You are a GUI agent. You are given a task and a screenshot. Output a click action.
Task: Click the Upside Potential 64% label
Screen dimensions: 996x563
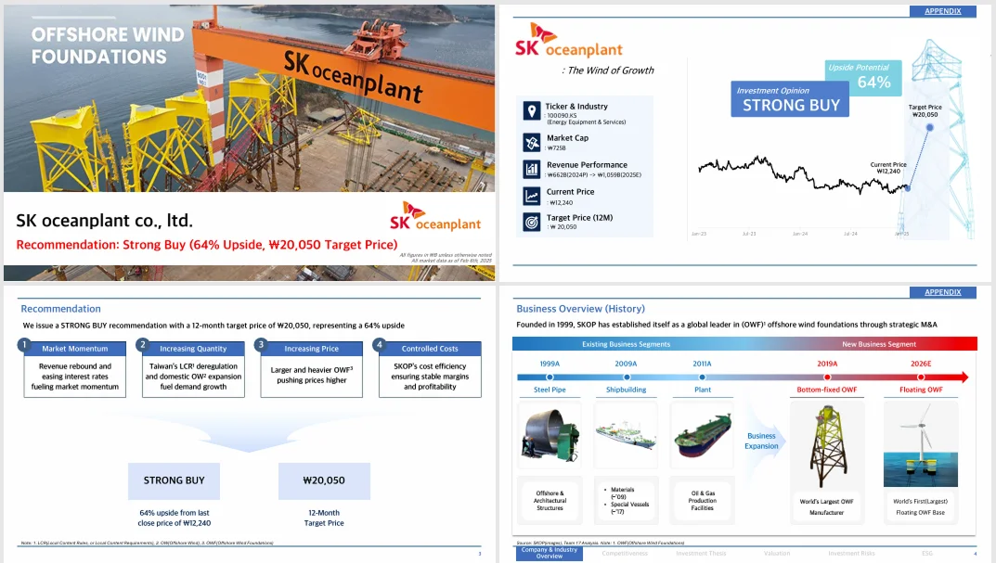[860, 77]
